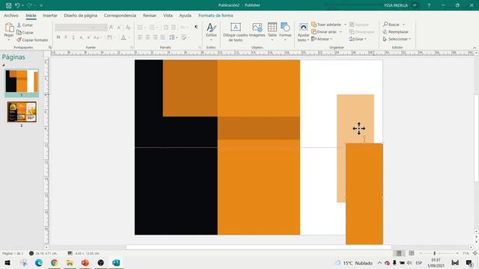The height and width of the screenshot is (269, 479).
Task: Click the Buscar find button
Action: point(391,25)
